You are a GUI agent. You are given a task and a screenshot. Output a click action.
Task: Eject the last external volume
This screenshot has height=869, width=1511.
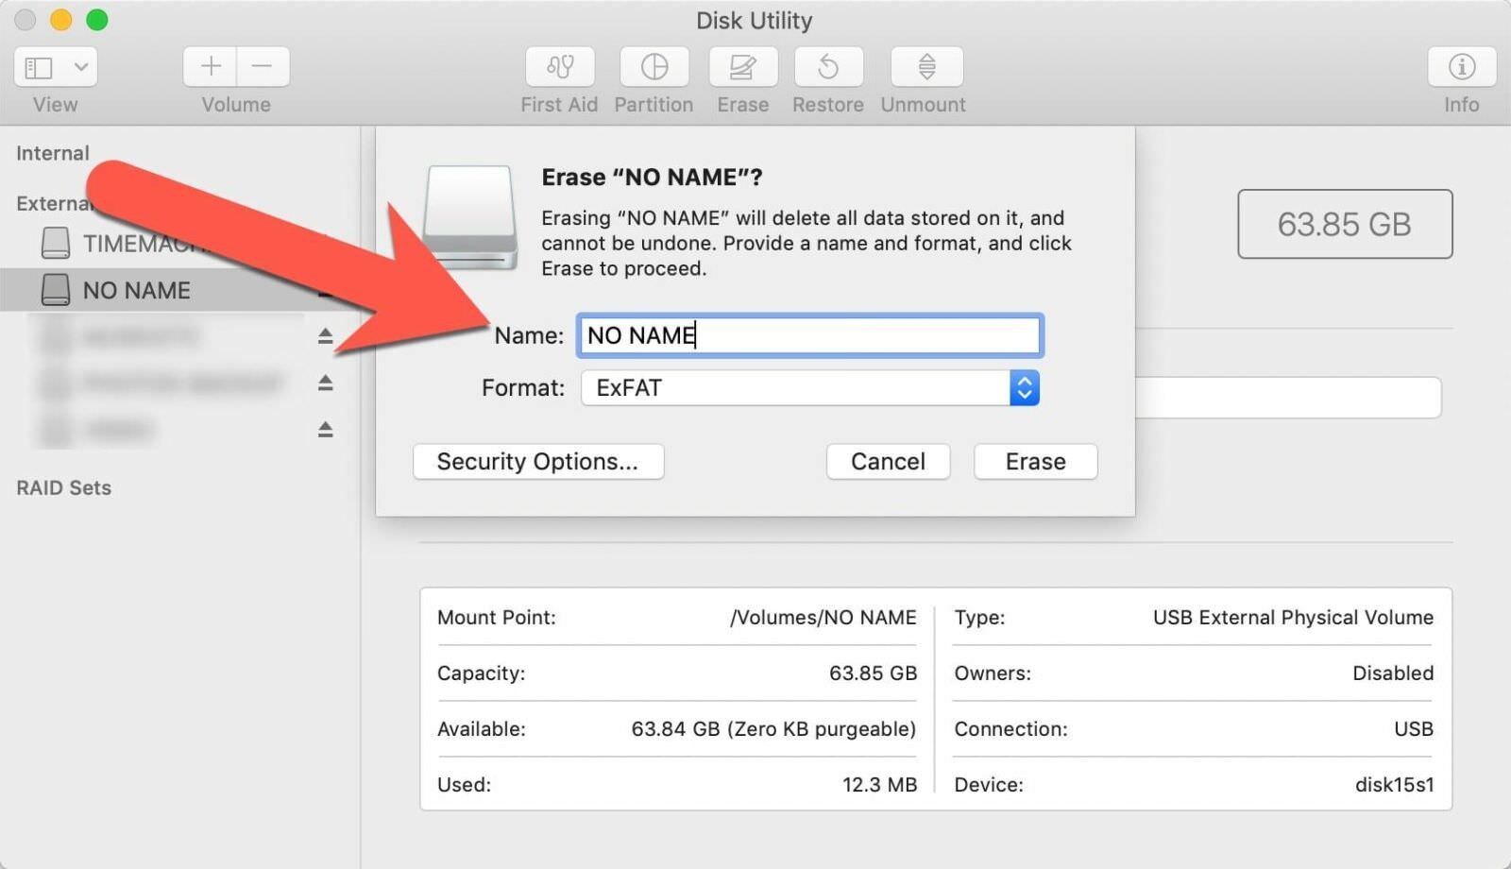(326, 430)
